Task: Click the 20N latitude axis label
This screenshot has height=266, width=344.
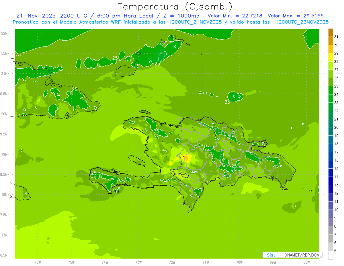Action: 4,114
